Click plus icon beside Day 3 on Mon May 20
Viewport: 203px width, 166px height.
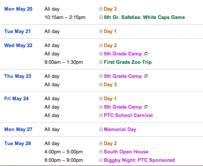point(101,9)
